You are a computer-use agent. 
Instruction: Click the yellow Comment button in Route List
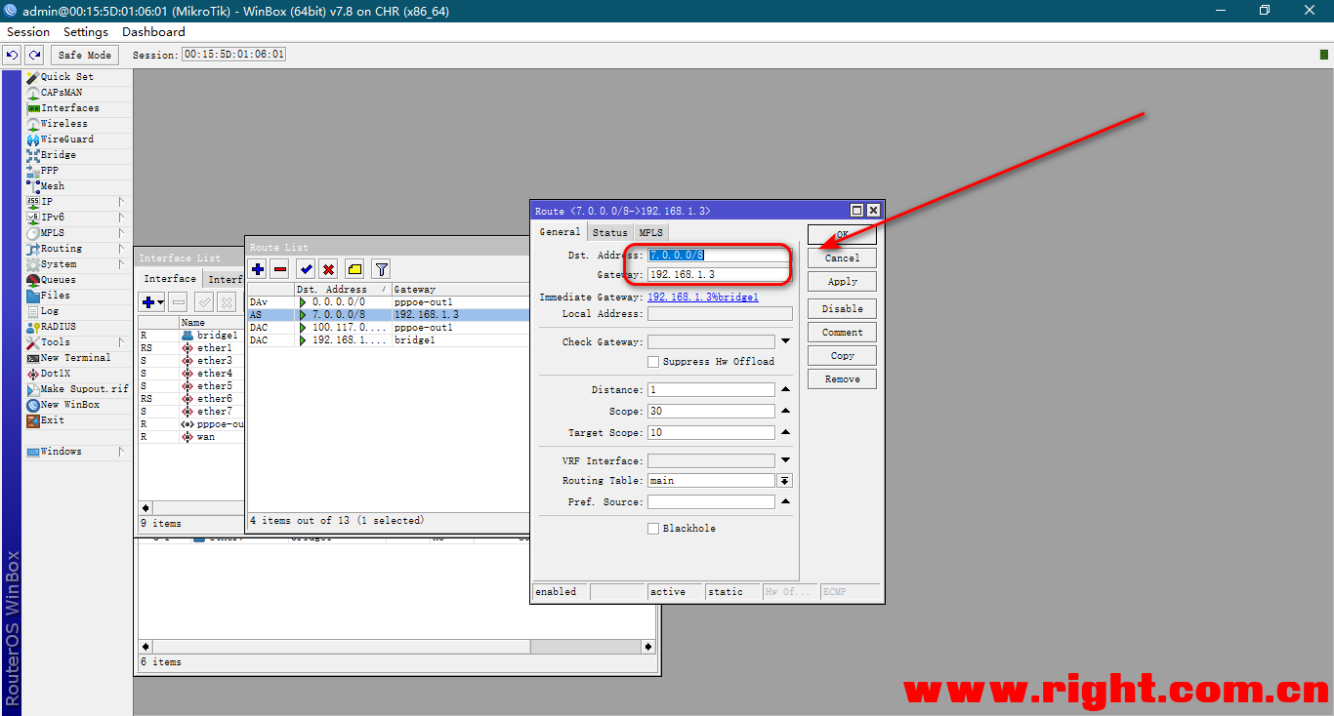click(354, 269)
